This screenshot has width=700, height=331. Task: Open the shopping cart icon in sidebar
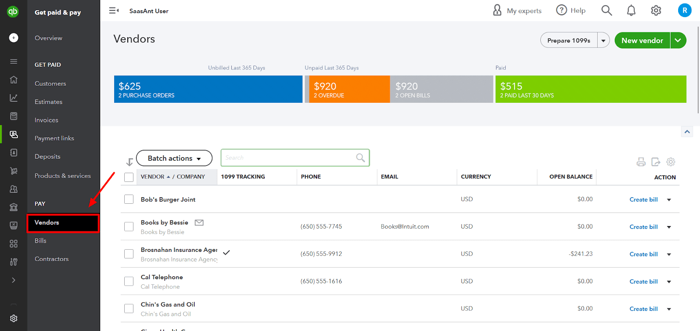click(x=14, y=171)
